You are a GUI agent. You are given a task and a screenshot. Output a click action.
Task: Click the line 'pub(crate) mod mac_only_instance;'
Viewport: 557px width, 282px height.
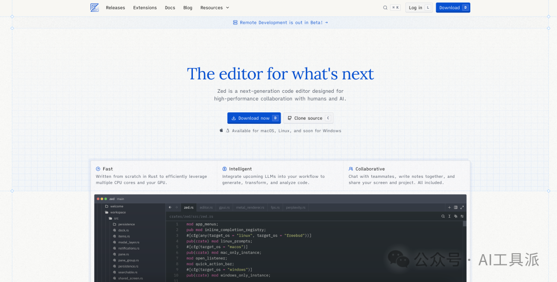[x=224, y=253]
